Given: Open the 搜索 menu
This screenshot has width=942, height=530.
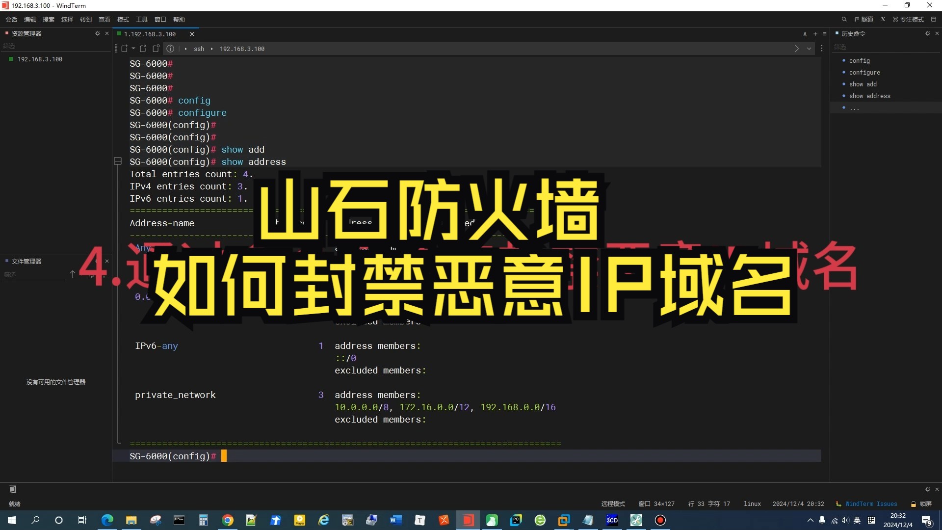Looking at the screenshot, I should (49, 20).
